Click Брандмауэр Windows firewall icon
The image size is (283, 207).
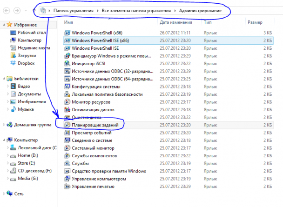coord(67,56)
